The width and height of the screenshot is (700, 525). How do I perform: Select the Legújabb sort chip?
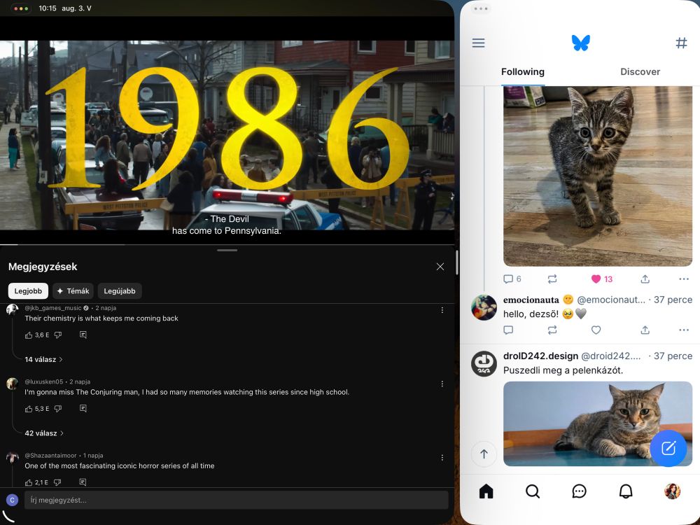120,291
